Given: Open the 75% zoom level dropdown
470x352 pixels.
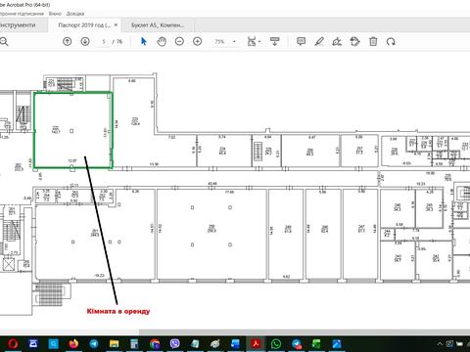Looking at the screenshot, I should [x=234, y=42].
